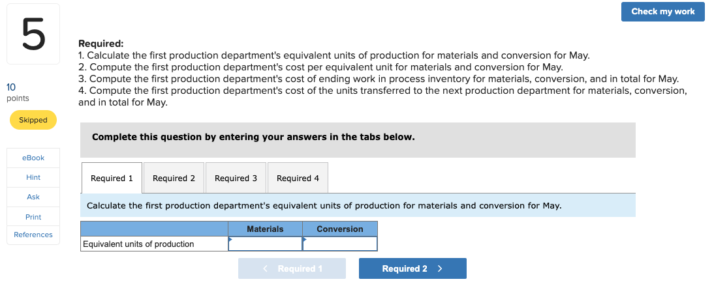The height and width of the screenshot is (301, 714).
Task: Switch to the Required 2 tab
Action: [174, 178]
